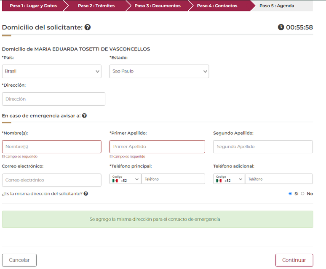Click help icon next to emergency contact heading
The width and height of the screenshot is (326, 269).
pos(84,115)
